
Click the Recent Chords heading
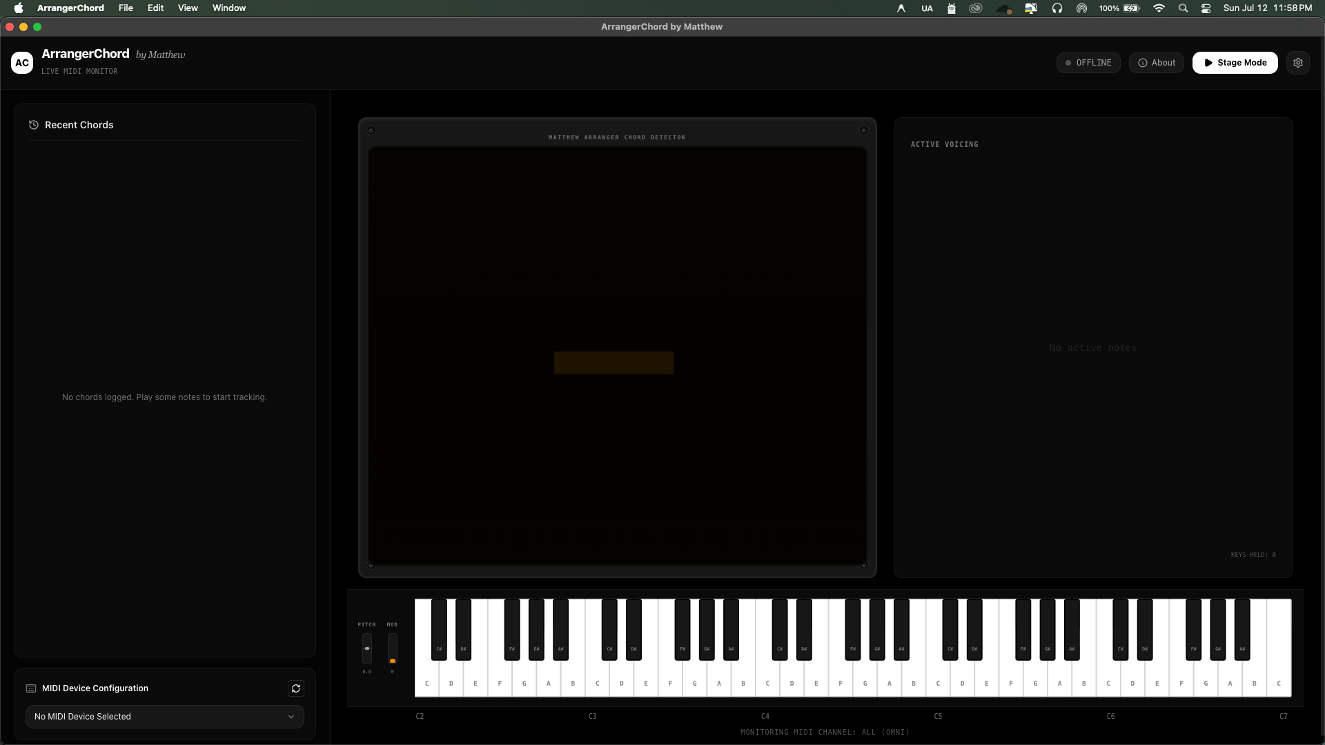tap(79, 125)
